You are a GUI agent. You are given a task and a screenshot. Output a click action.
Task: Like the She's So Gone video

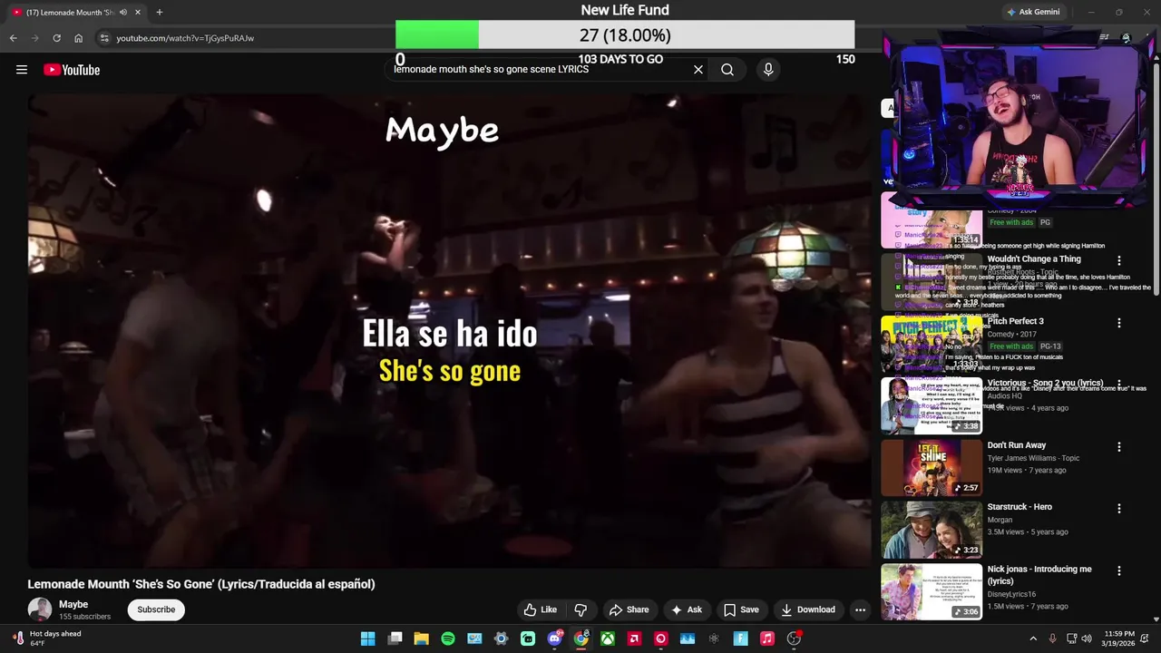541,609
